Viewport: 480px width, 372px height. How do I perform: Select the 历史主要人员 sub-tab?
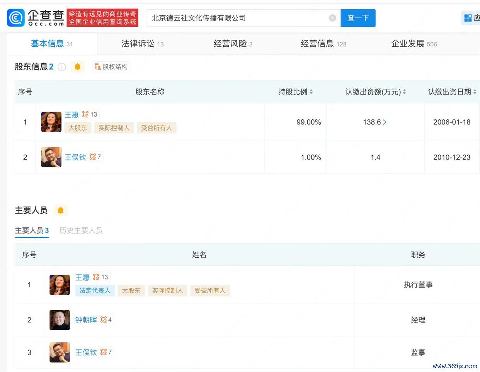(81, 231)
